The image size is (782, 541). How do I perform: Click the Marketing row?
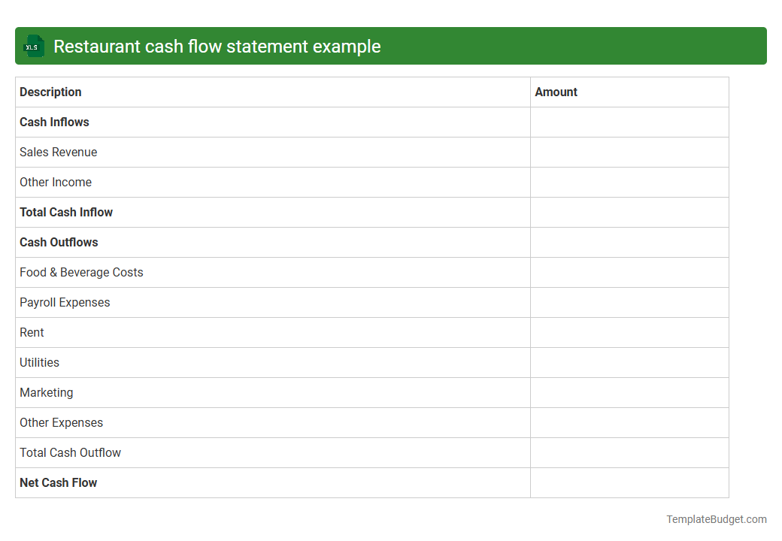click(46, 392)
